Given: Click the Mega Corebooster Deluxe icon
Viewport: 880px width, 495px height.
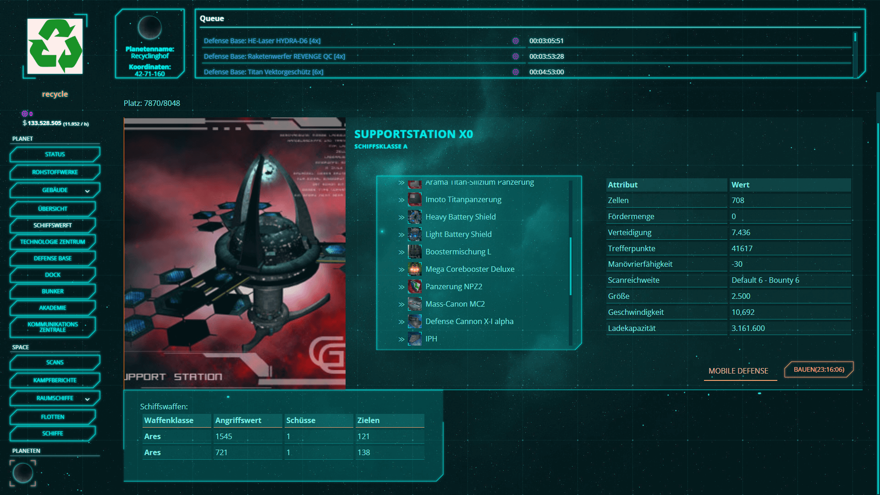Looking at the screenshot, I should (414, 269).
